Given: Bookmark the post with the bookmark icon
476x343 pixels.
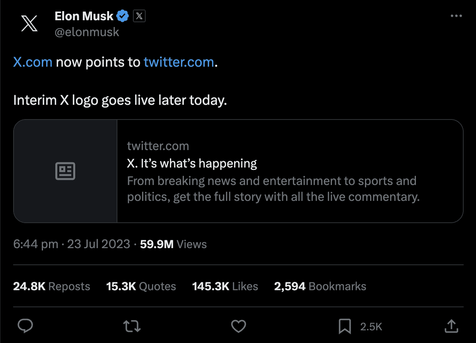Looking at the screenshot, I should (344, 326).
